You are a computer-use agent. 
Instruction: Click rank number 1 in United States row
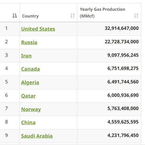point(6,28)
